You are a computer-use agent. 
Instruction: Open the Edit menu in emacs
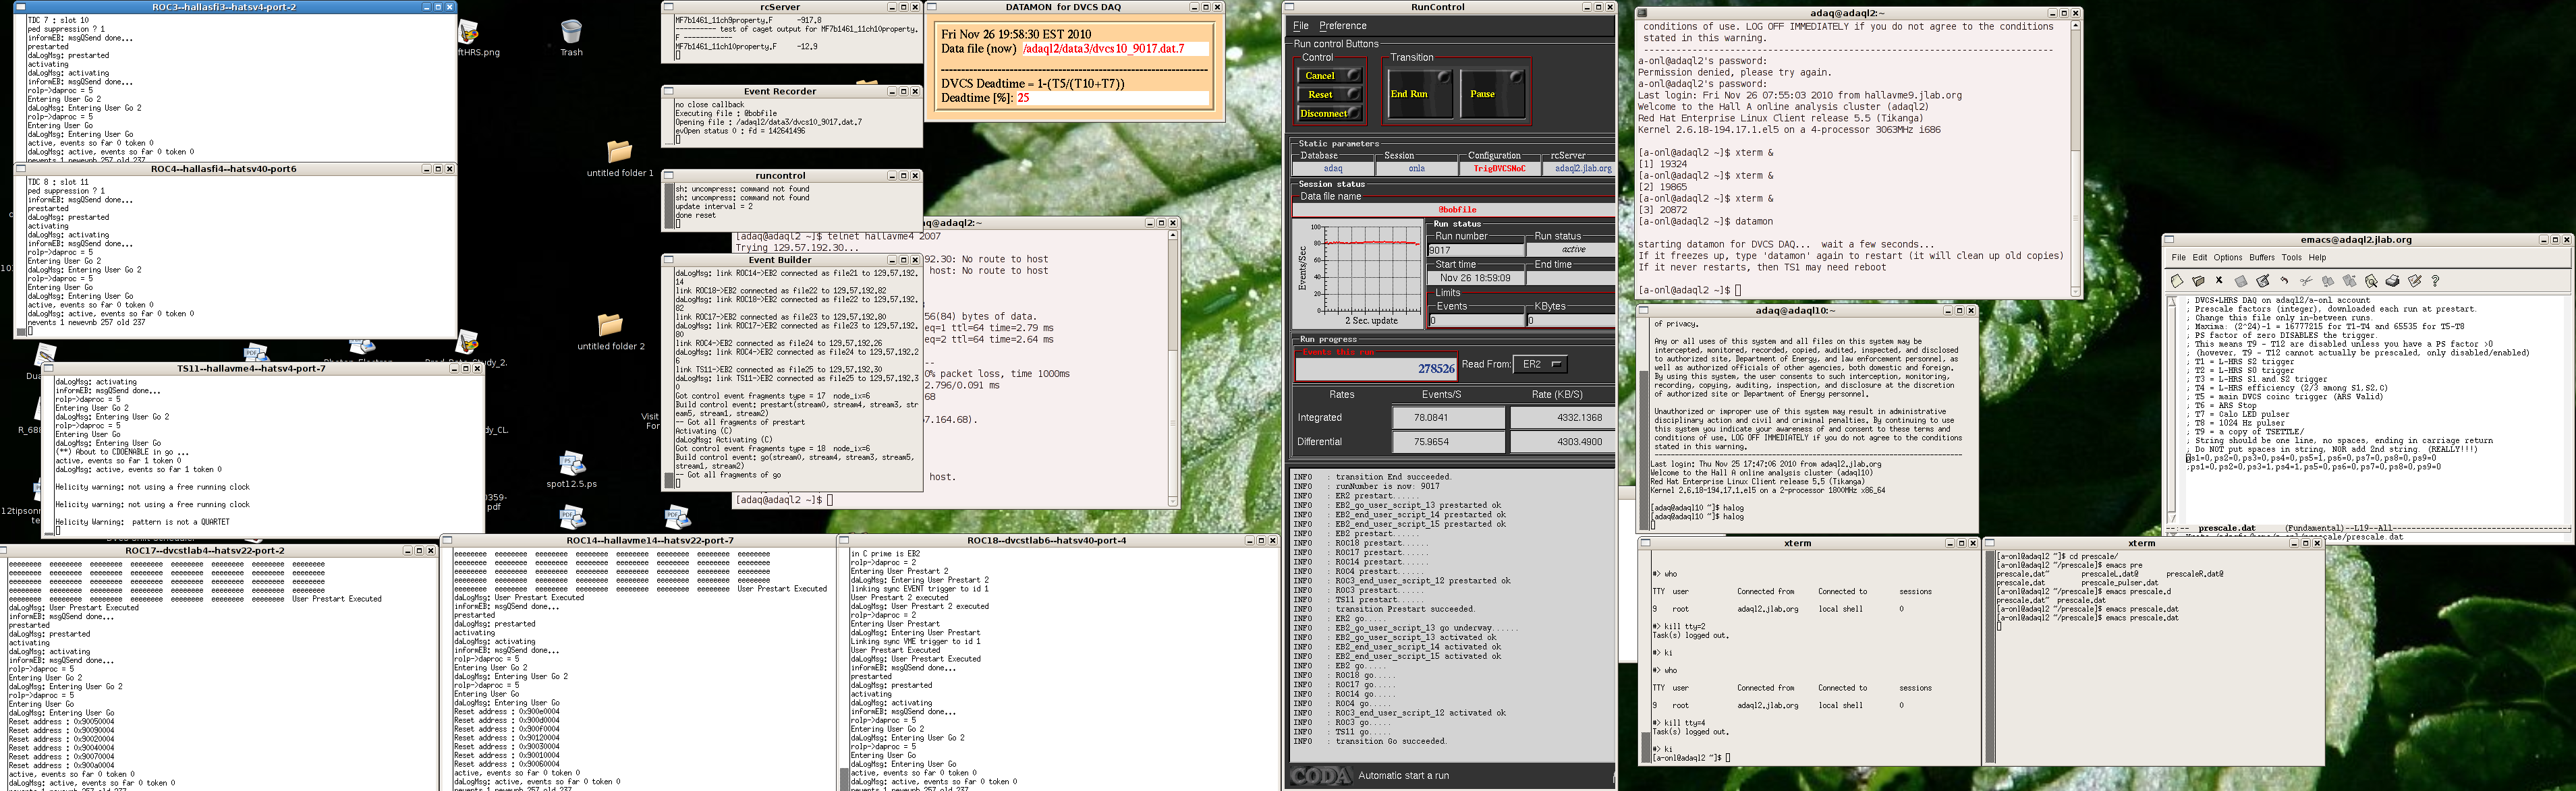point(2200,258)
